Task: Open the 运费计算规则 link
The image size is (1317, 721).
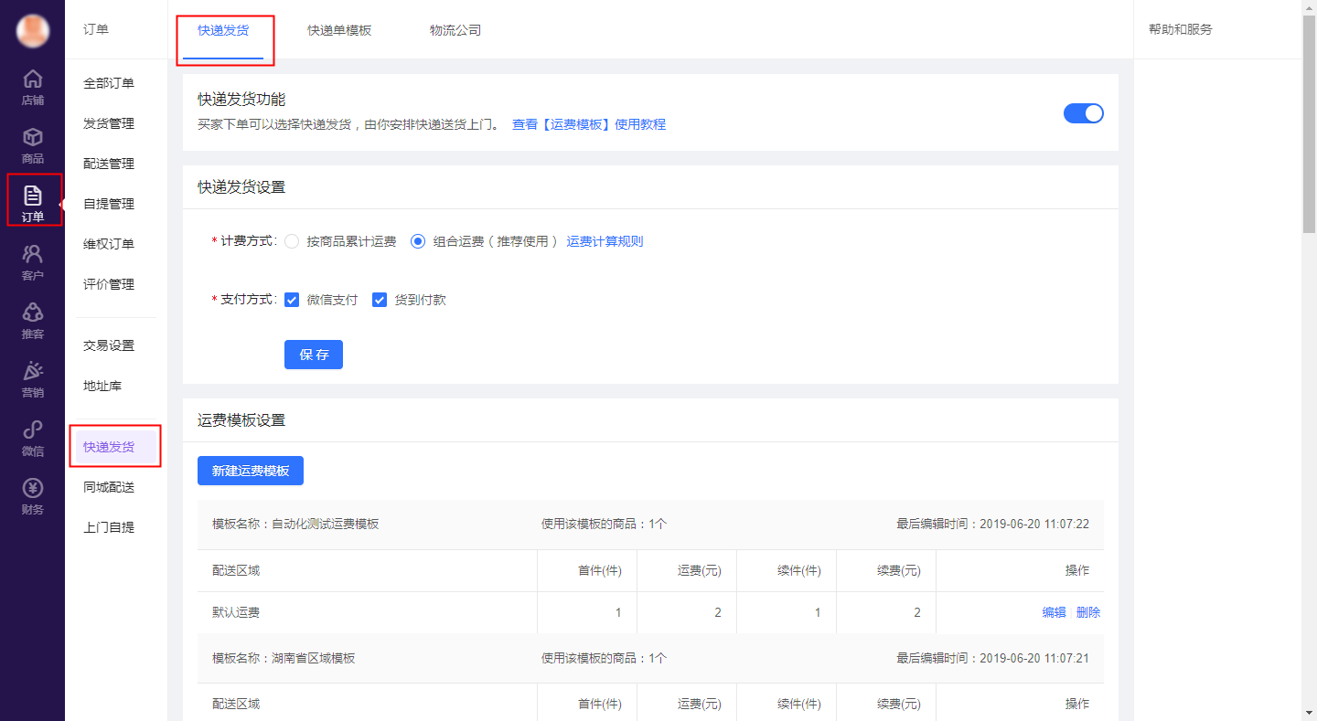Action: (x=605, y=242)
